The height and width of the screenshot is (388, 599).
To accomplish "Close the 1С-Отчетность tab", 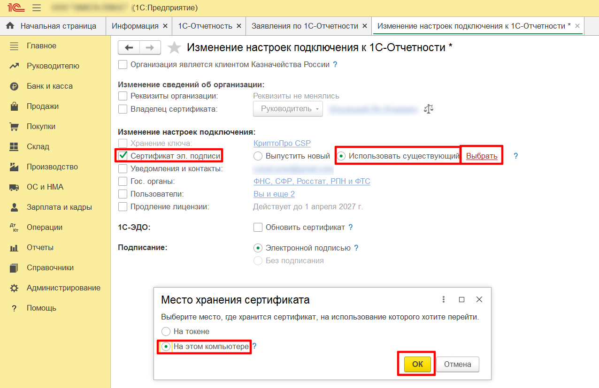I will click(239, 26).
